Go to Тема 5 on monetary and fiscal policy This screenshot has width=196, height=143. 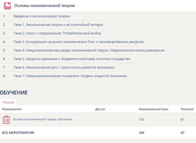tap(72, 59)
